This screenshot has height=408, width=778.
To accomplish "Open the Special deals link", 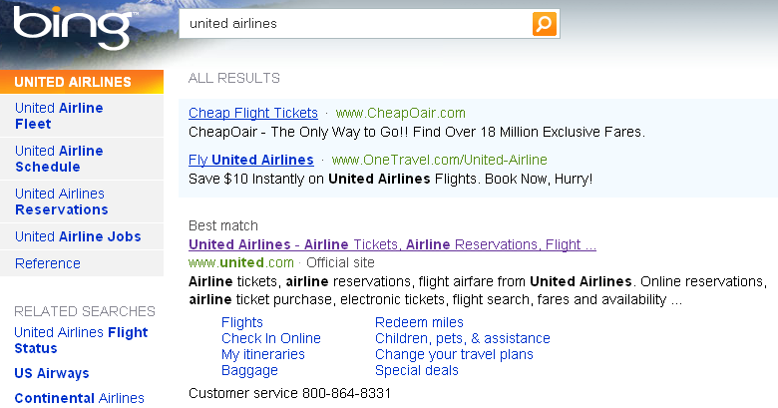I will (x=417, y=370).
